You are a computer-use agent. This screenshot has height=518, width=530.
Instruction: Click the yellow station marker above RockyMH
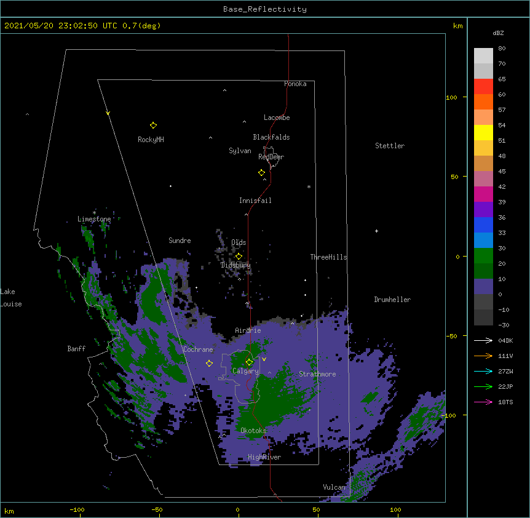153,126
